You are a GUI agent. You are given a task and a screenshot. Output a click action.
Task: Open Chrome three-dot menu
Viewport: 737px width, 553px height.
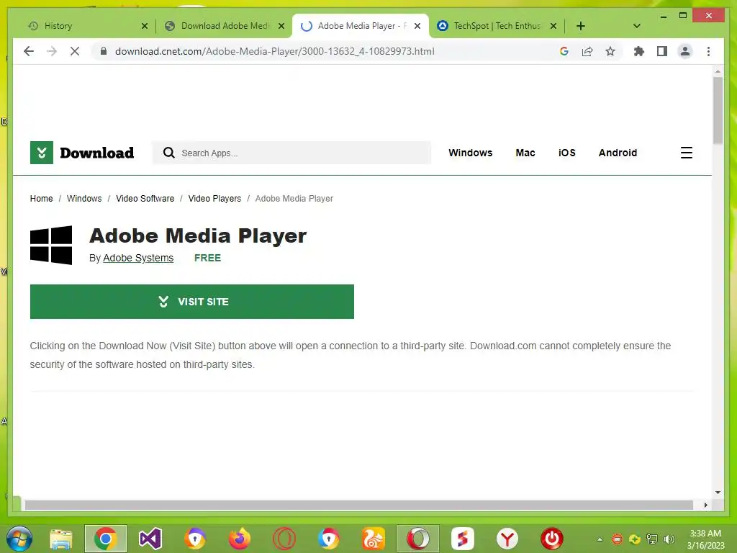click(x=708, y=51)
